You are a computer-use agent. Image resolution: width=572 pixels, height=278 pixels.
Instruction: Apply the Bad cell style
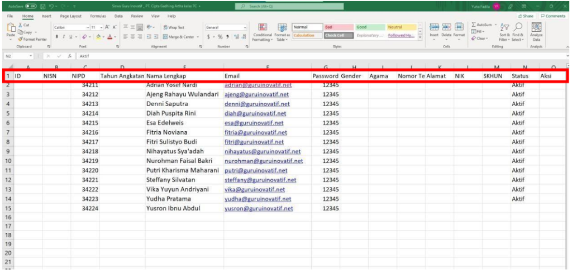pos(339,27)
